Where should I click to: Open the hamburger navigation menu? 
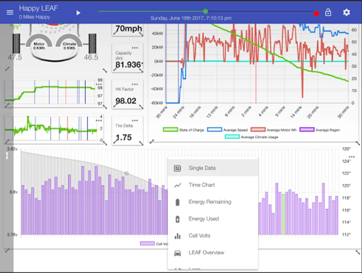[10, 12]
